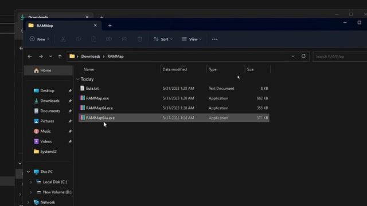The width and height of the screenshot is (367, 206).
Task: Expand the Network tree node
Action: pyautogui.click(x=28, y=202)
